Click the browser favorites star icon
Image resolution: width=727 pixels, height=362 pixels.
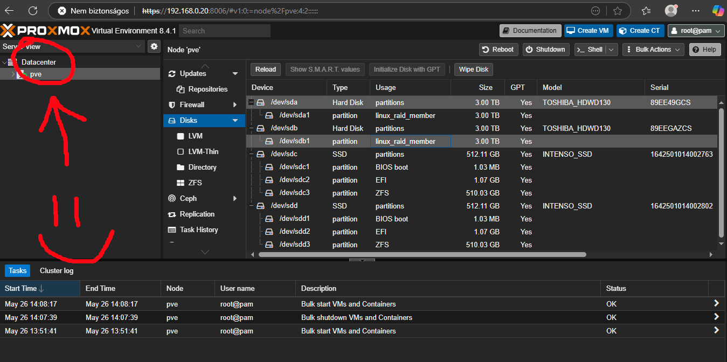618,11
